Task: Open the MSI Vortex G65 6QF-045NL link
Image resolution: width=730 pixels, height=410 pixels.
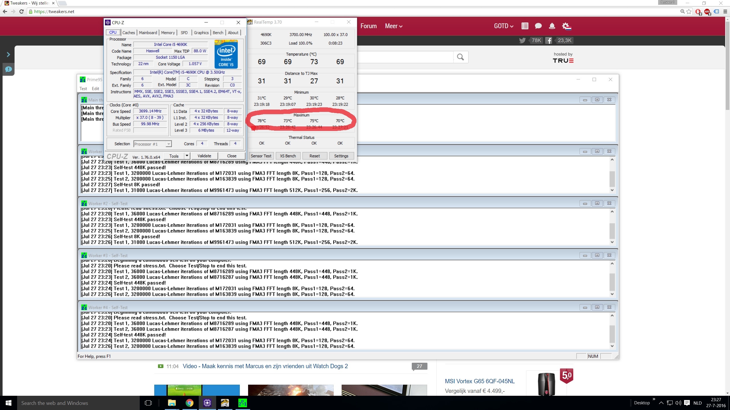Action: pos(480,381)
